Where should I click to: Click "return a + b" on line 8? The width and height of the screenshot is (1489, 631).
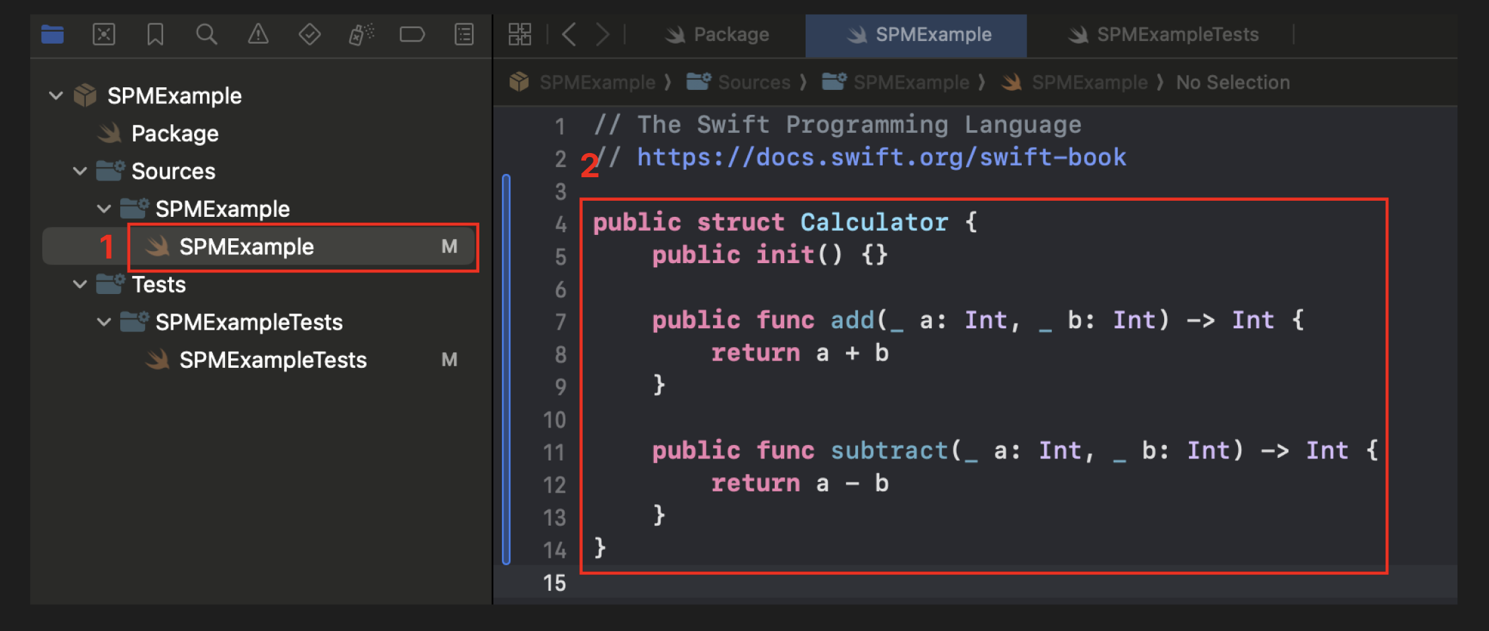(800, 352)
